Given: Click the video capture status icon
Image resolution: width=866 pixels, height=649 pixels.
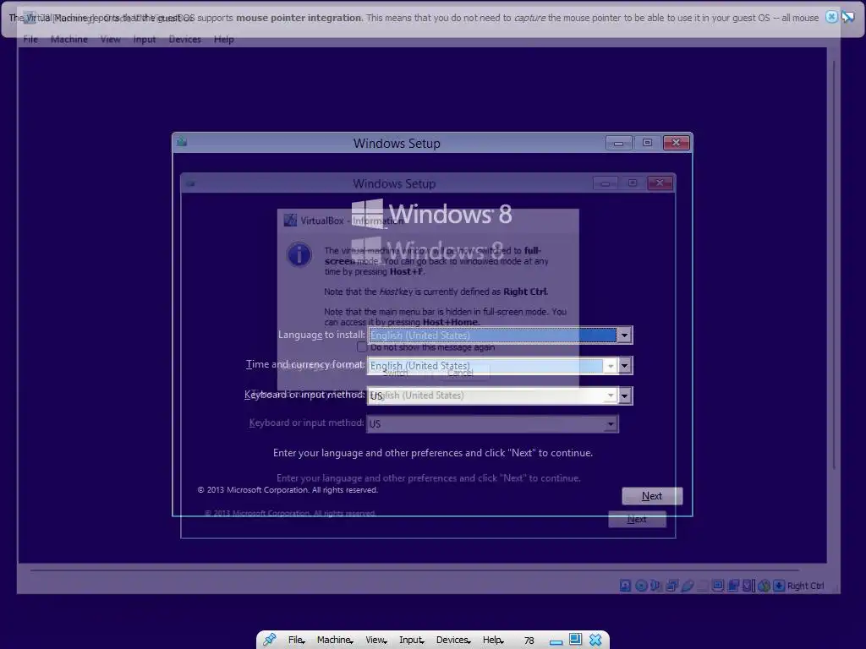Looking at the screenshot, I should (733, 586).
